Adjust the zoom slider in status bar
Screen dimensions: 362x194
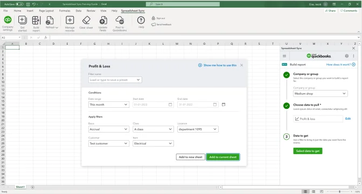coord(339,191)
